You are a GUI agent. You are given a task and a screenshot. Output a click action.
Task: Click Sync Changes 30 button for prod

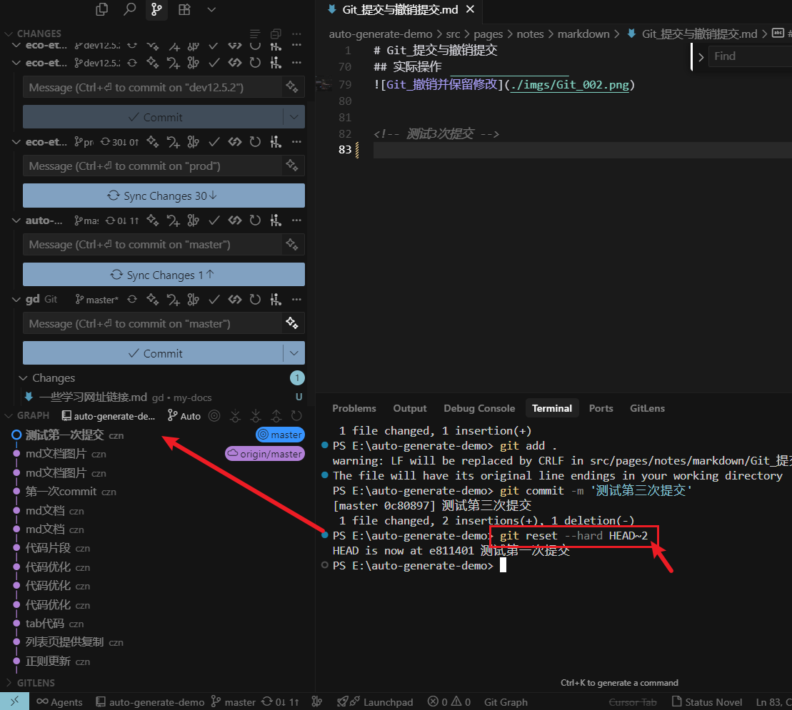[164, 196]
